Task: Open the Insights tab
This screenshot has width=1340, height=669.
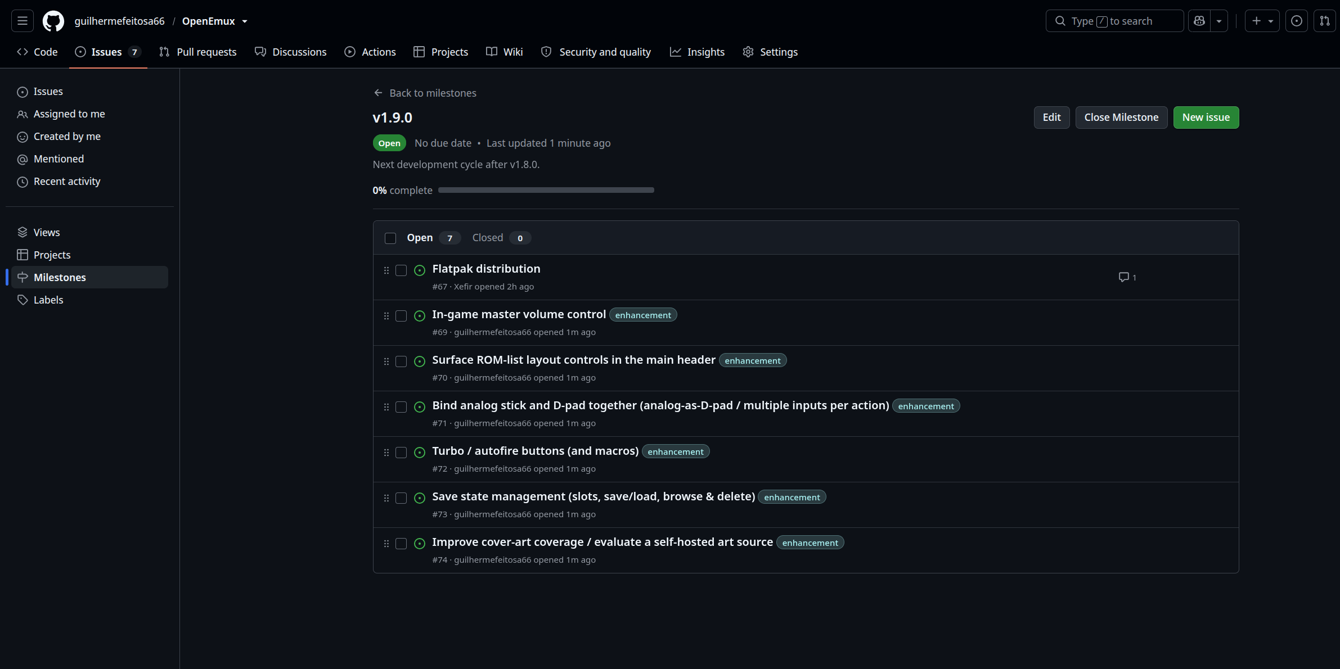Action: click(x=697, y=52)
